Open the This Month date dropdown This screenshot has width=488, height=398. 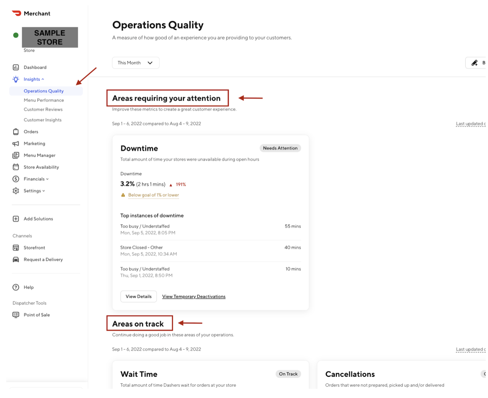pos(135,63)
